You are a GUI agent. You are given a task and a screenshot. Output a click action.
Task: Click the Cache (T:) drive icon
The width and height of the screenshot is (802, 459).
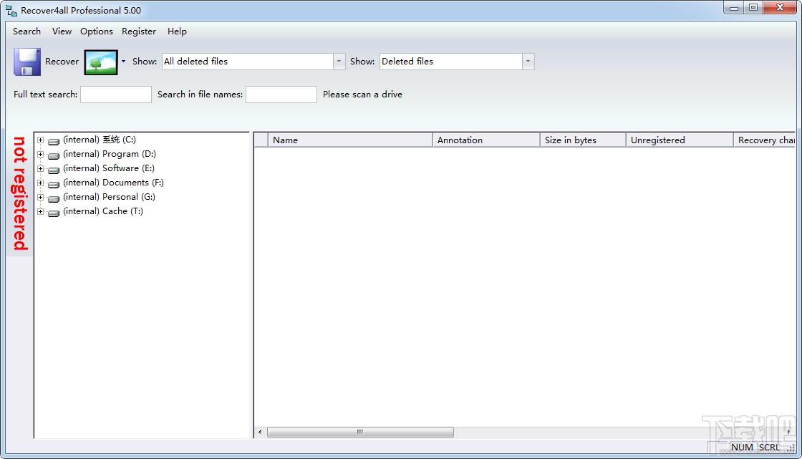pos(54,213)
